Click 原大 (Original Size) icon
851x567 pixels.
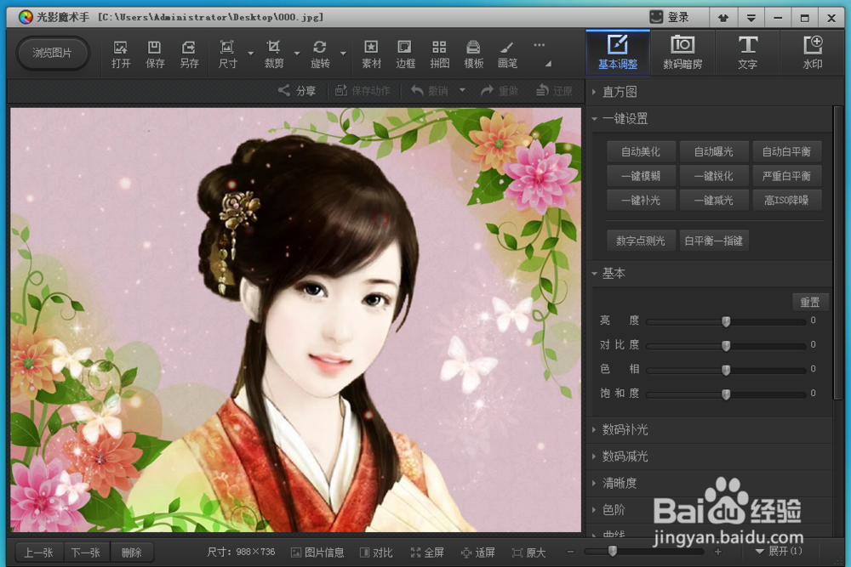pyautogui.click(x=528, y=553)
